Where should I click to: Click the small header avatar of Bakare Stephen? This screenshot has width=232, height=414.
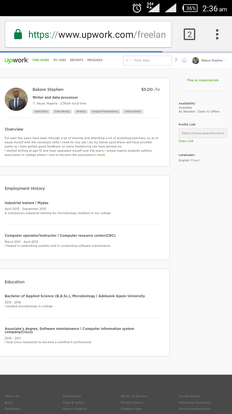[196, 60]
